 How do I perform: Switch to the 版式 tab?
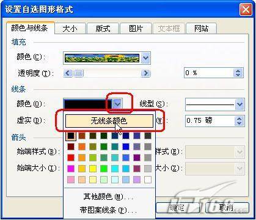(x=103, y=29)
